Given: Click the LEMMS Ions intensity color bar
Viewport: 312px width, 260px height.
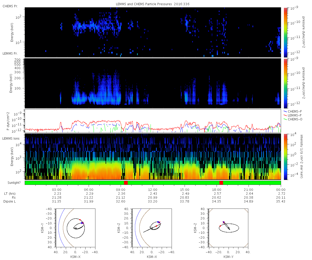Looking at the screenshot, I should (x=285, y=157).
